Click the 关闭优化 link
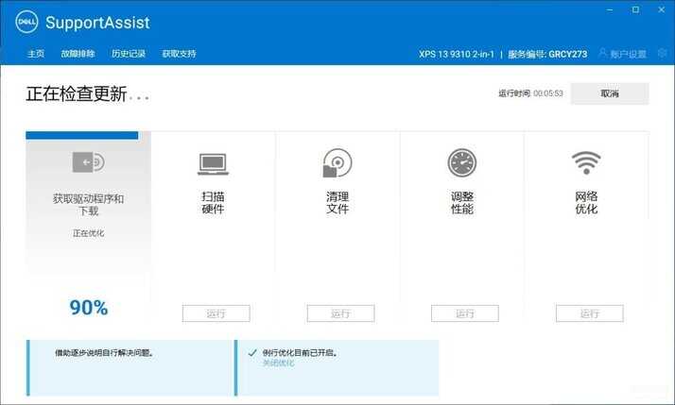 (x=279, y=363)
